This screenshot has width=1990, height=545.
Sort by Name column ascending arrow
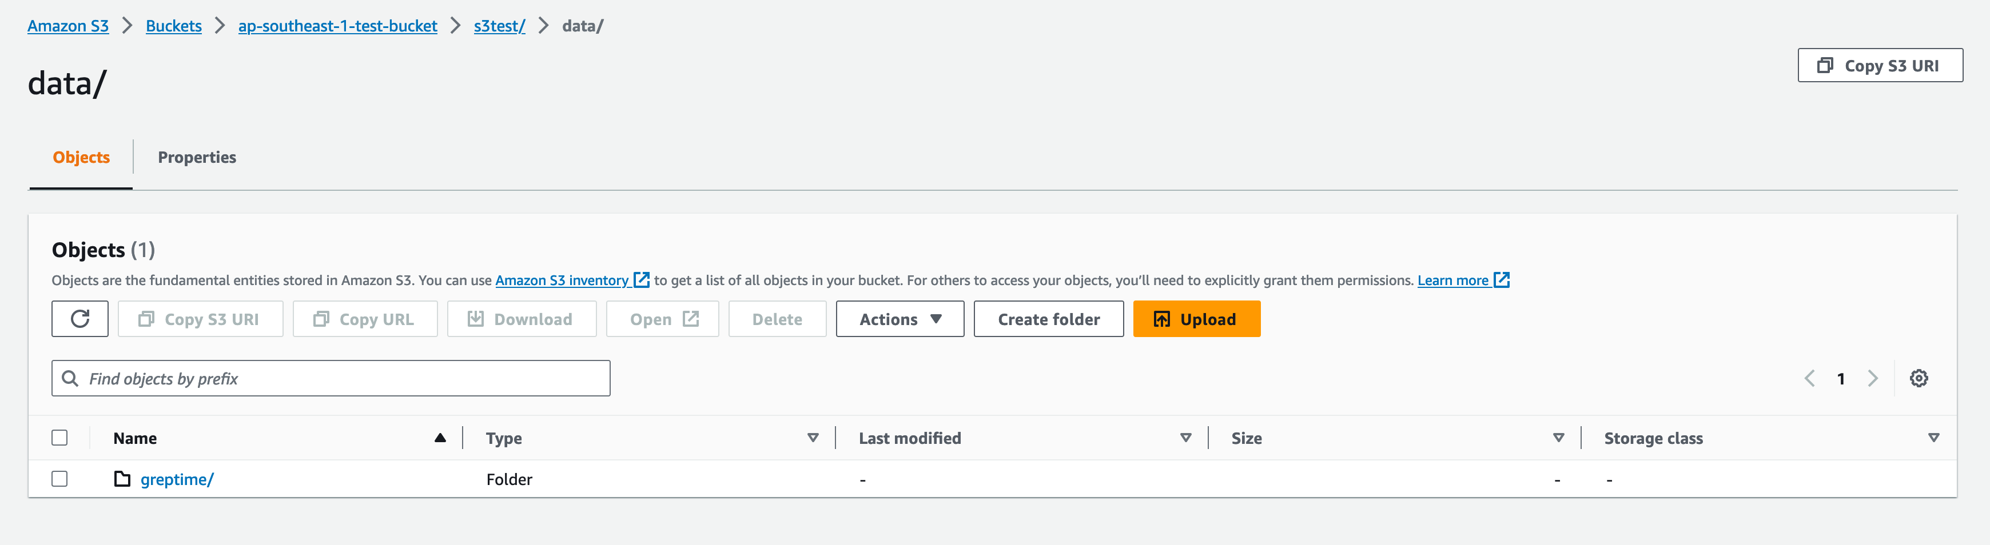(x=440, y=438)
